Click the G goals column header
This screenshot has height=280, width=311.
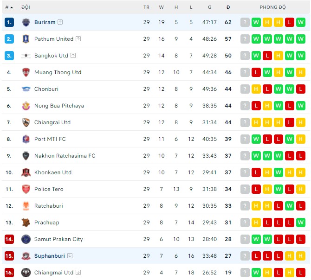[x=210, y=7]
